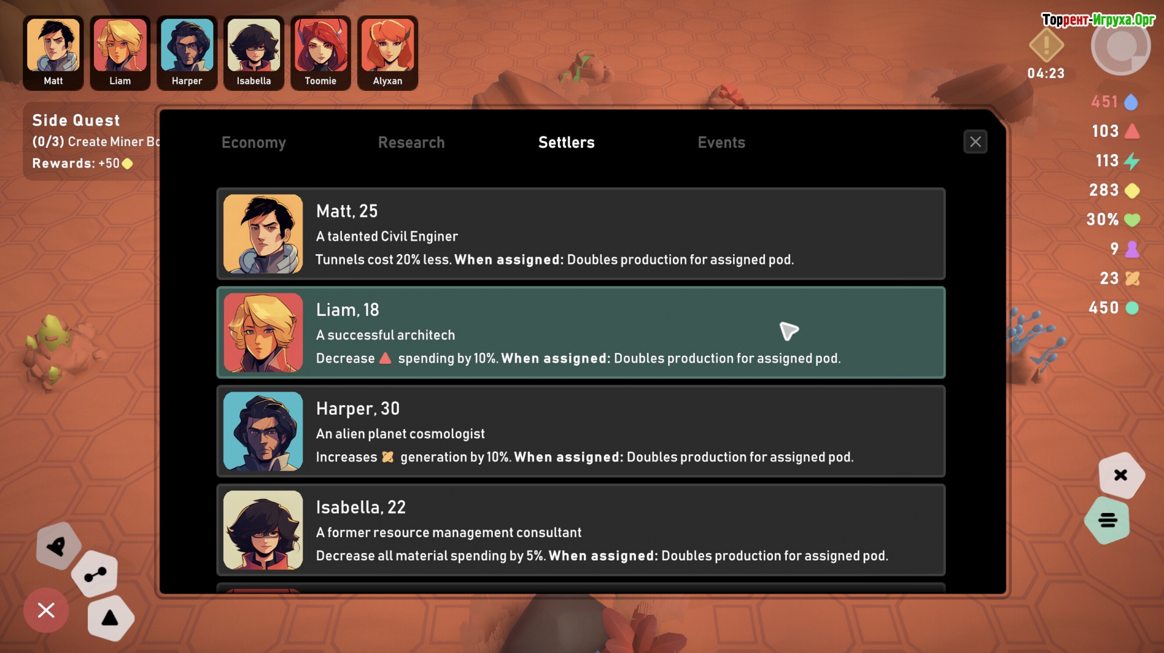Close the Settlers panel
This screenshot has height=653, width=1164.
975,142
